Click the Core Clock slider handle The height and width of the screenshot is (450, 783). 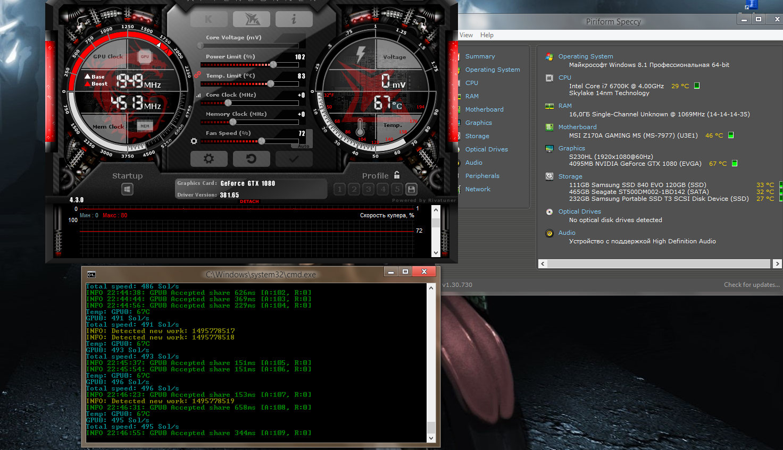point(228,103)
